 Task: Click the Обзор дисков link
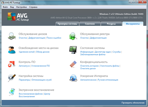click(x=43, y=52)
